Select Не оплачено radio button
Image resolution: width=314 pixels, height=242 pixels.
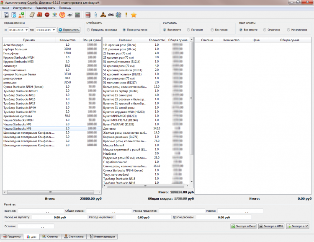288,30
